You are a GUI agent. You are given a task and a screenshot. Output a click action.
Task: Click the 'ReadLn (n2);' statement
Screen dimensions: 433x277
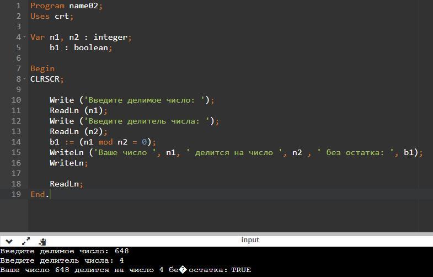(78, 131)
